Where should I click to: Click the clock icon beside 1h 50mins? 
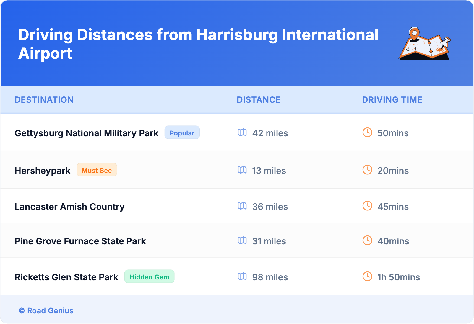[367, 276]
